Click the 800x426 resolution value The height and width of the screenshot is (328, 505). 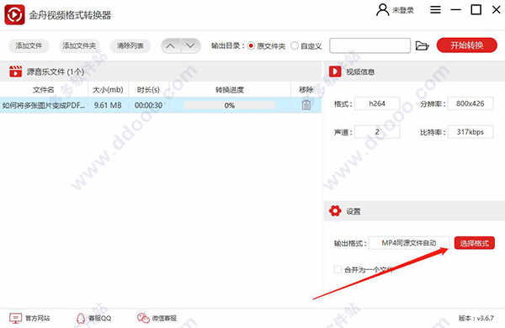[x=470, y=103]
